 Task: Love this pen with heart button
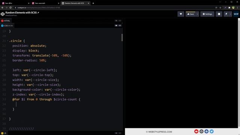(x=181, y=14)
